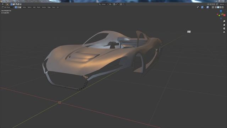This screenshot has width=227, height=128.
Task: Click the blue Z axis on gizmo
Action: point(221,11)
